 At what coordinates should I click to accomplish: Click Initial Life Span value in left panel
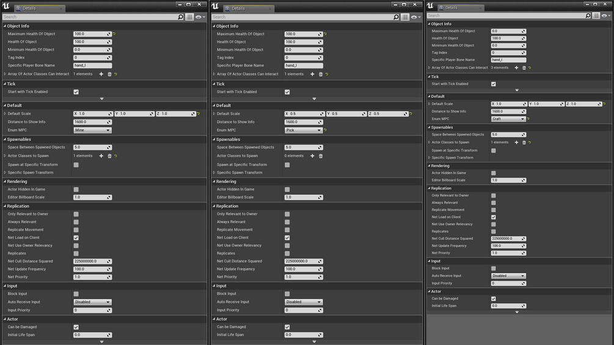coord(92,335)
